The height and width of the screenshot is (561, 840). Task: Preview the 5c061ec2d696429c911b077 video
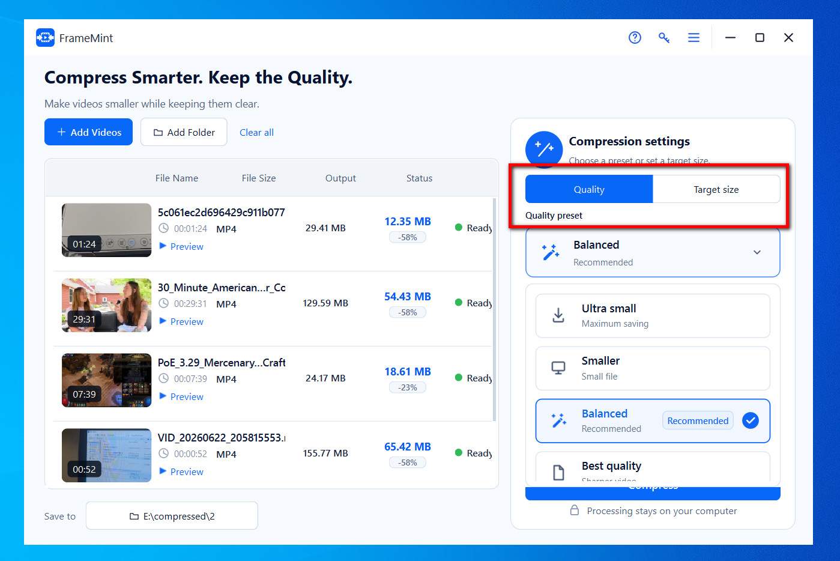pyautogui.click(x=181, y=247)
